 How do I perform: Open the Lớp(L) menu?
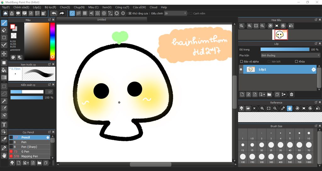tap(37, 7)
